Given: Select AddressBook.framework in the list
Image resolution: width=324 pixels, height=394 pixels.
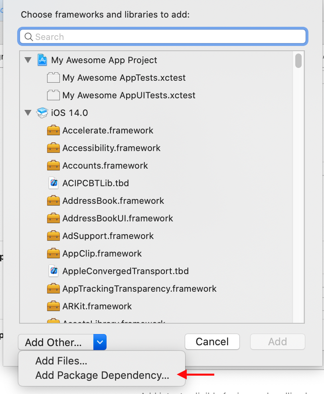Looking at the screenshot, I should point(156,201).
